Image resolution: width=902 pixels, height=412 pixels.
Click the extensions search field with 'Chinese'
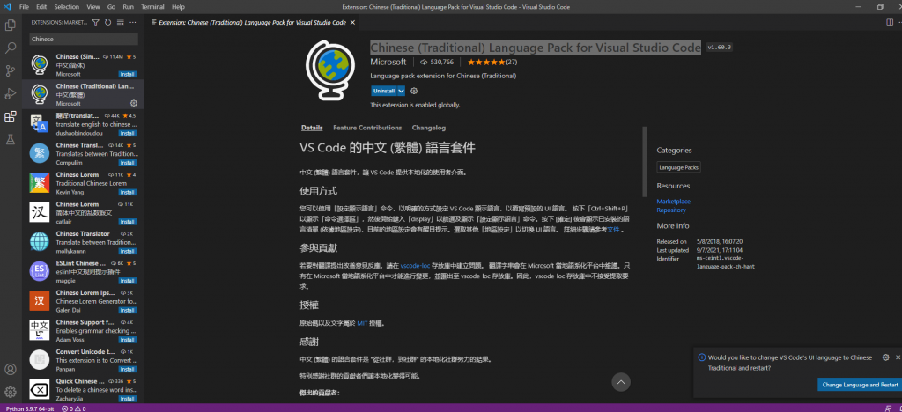[84, 39]
